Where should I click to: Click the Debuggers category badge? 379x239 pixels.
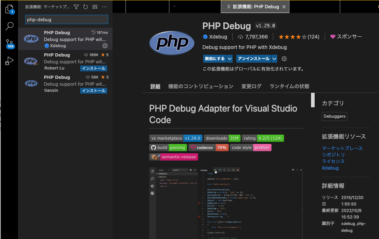tap(334, 116)
